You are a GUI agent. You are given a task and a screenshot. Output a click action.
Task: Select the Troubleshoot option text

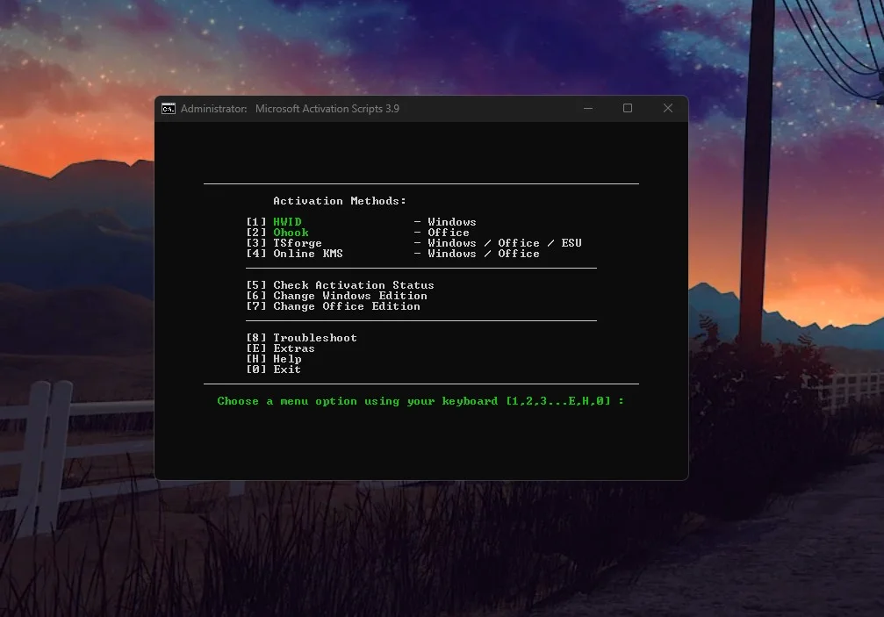(x=314, y=338)
